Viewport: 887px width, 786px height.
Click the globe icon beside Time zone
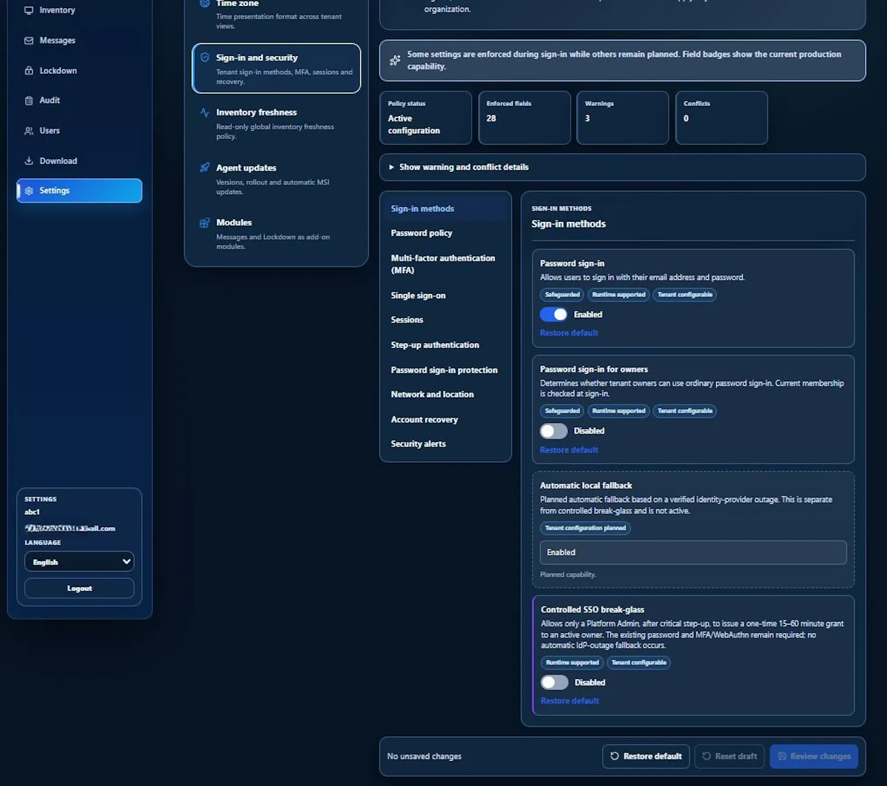[x=205, y=3]
